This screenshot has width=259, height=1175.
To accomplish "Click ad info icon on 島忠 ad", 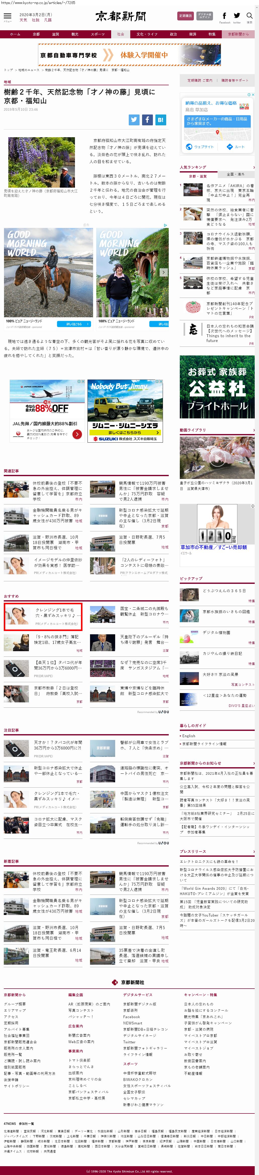I will [x=249, y=94].
